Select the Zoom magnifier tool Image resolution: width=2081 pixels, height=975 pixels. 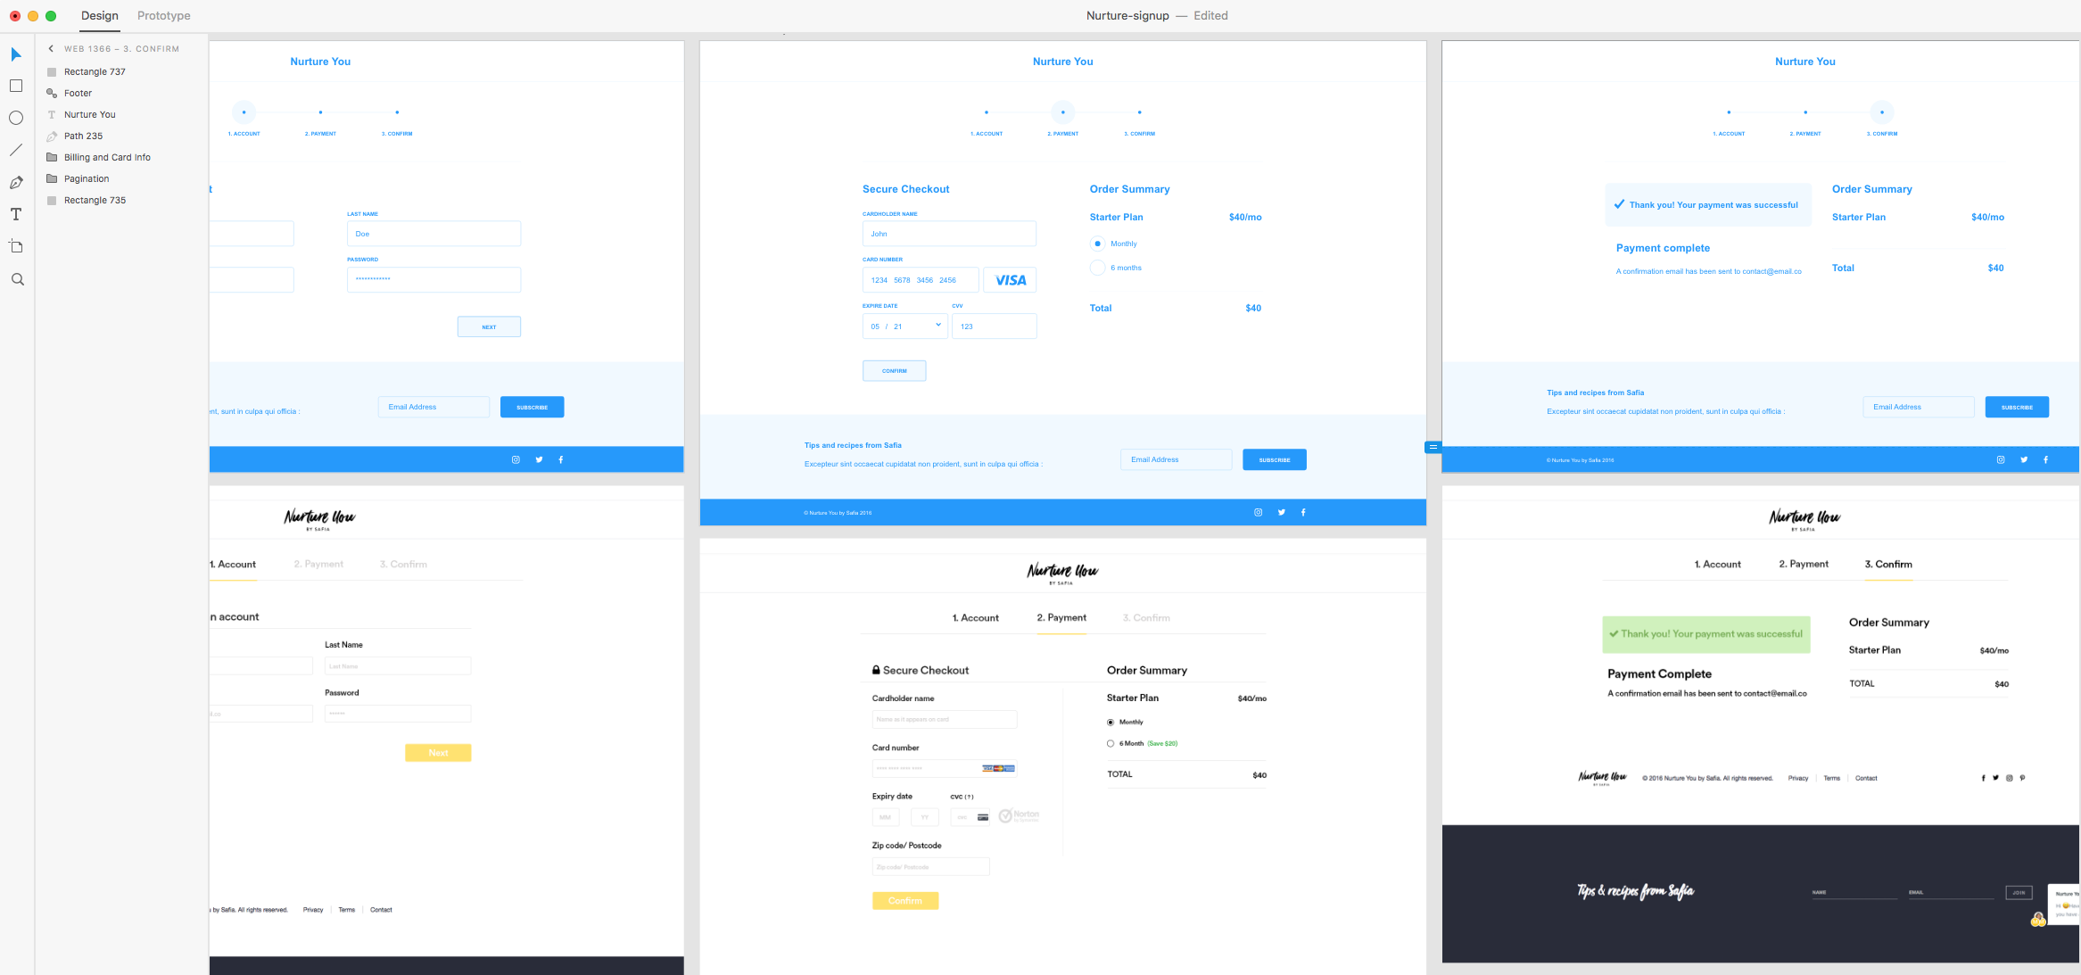click(x=17, y=279)
